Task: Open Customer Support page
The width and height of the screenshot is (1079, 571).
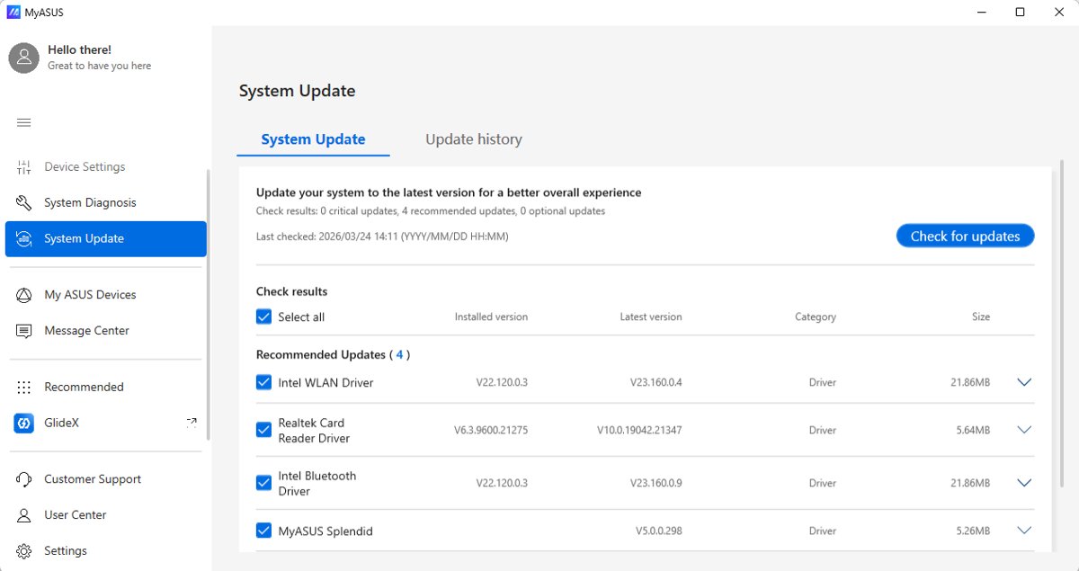Action: pyautogui.click(x=106, y=479)
